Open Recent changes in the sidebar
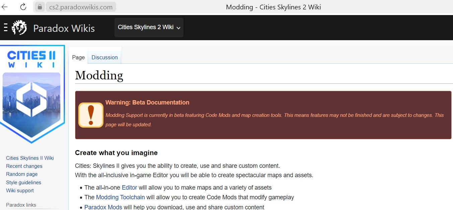Viewport: 453px width, 210px height. (24, 166)
